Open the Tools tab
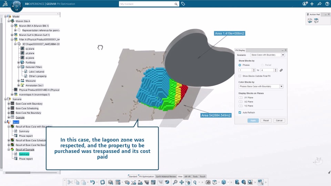This screenshot has width=331, height=186. point(195,176)
